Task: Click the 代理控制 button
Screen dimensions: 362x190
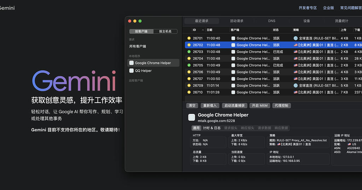Action: coord(281,105)
